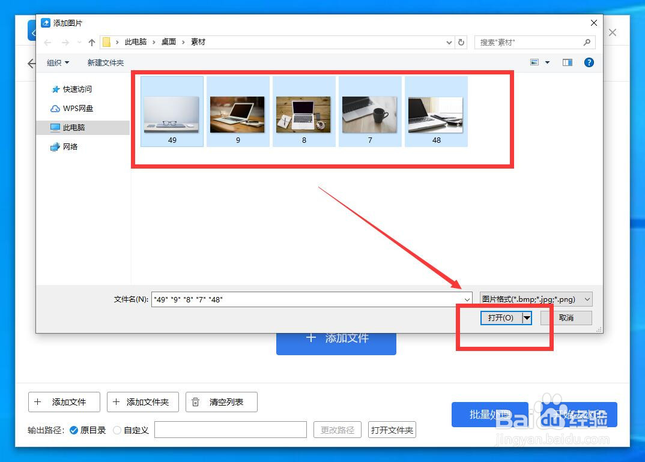
Task: Select image thumbnail named 48
Action: coord(436,112)
